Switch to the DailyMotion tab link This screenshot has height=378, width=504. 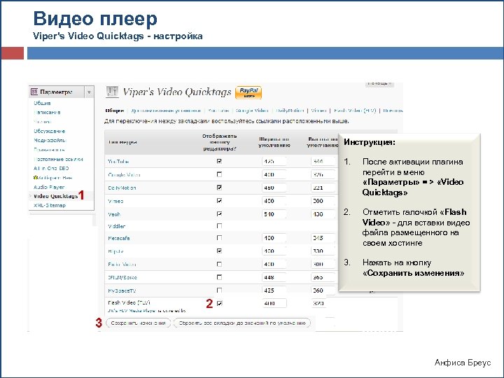click(x=290, y=111)
